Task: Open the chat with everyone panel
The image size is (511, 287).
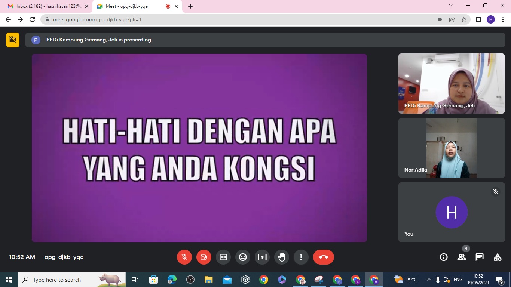Action: pyautogui.click(x=480, y=257)
